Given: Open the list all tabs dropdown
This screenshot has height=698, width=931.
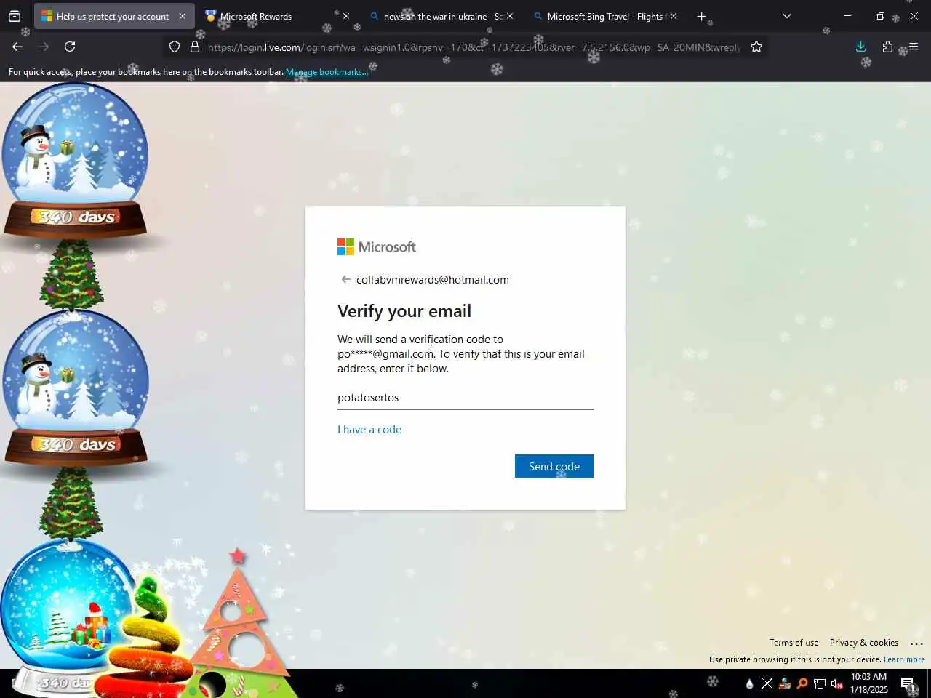Looking at the screenshot, I should [x=787, y=16].
